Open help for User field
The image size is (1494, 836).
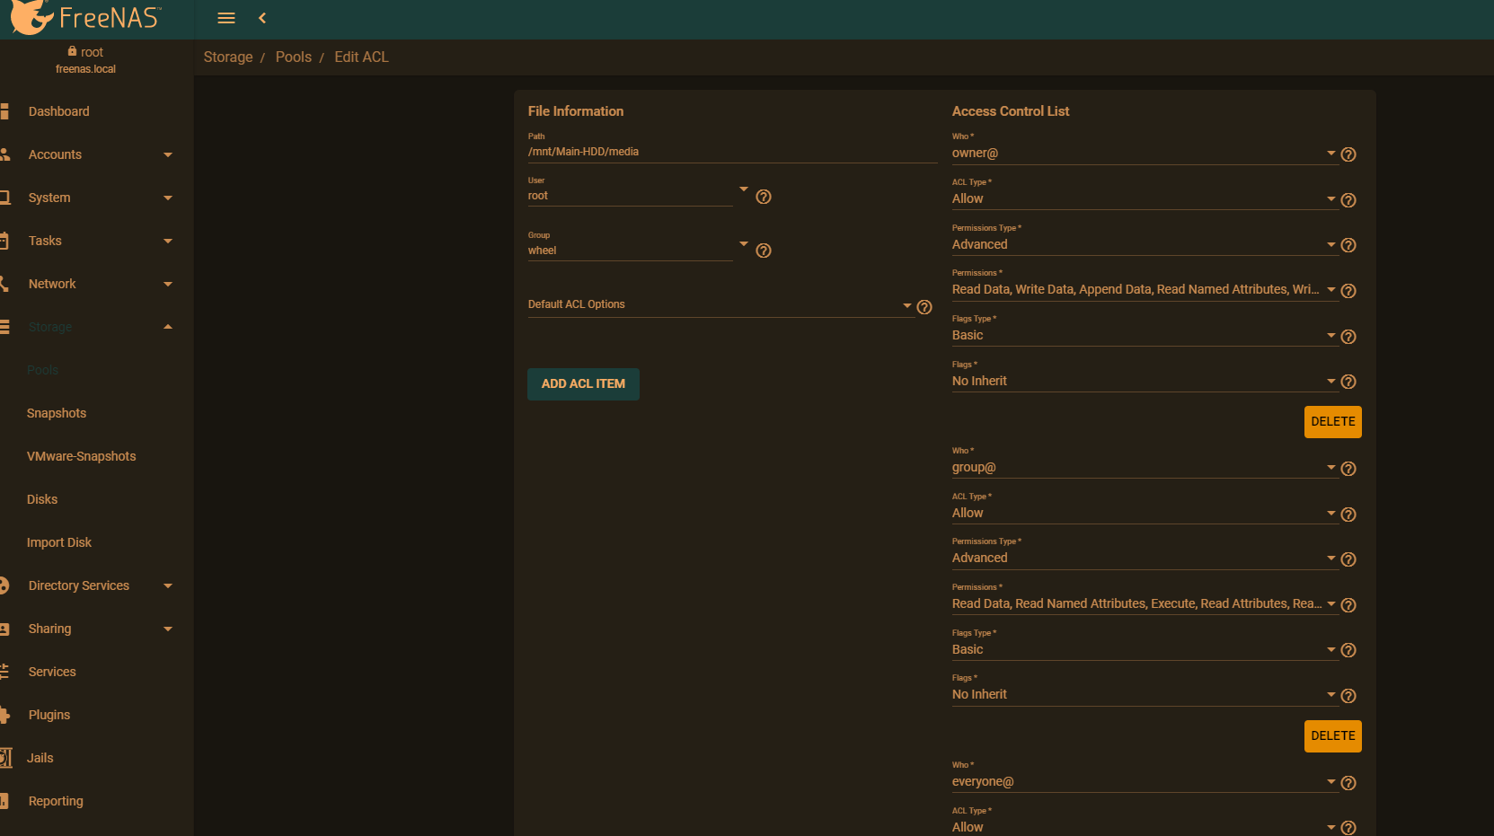coord(764,197)
